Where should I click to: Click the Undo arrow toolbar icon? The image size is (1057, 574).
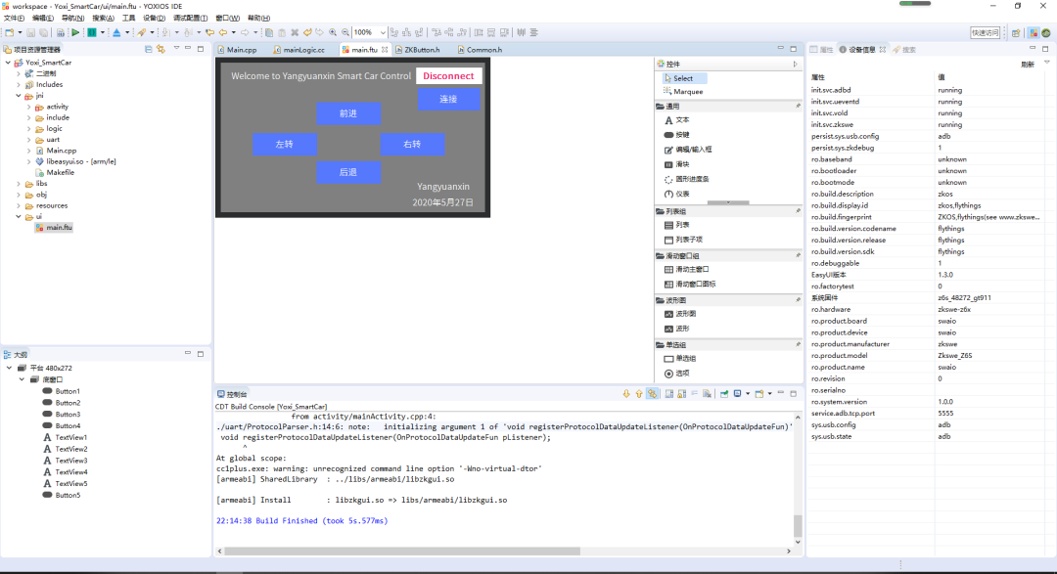click(x=307, y=32)
